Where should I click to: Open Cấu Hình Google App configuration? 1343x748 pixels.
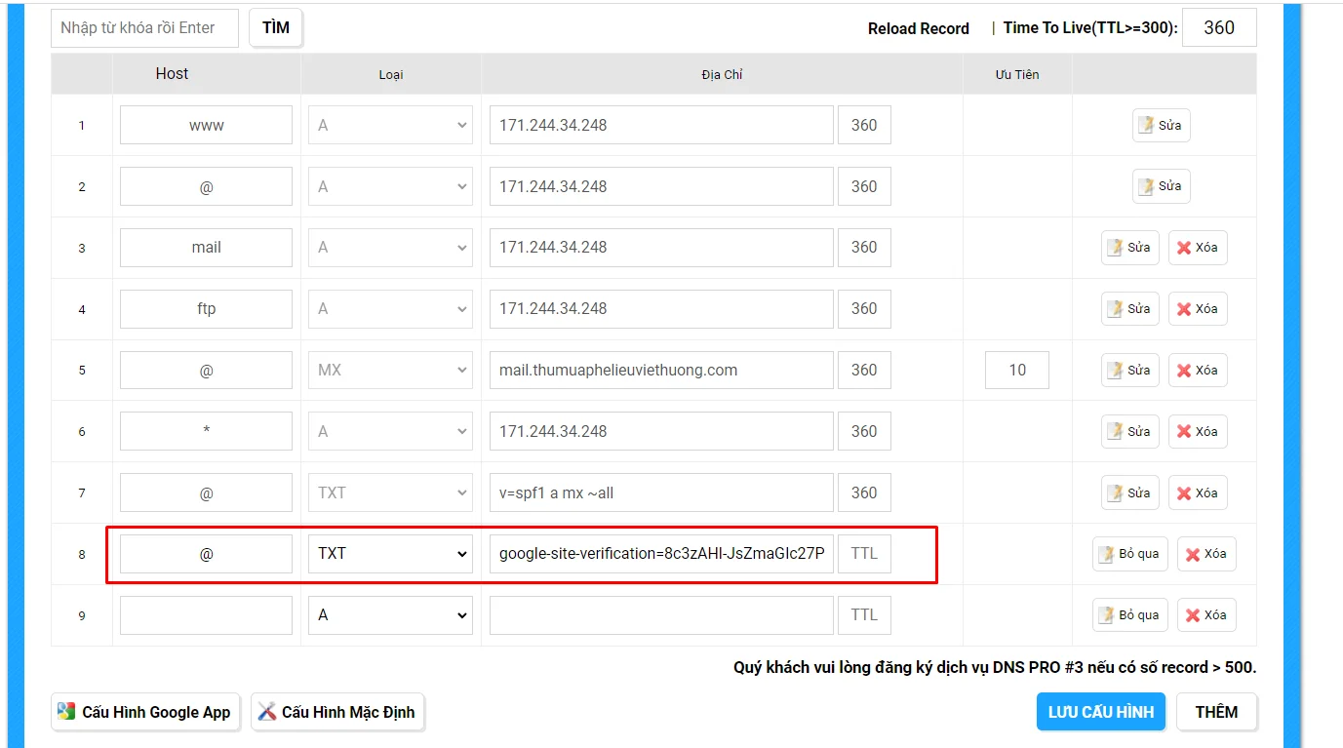click(x=145, y=712)
